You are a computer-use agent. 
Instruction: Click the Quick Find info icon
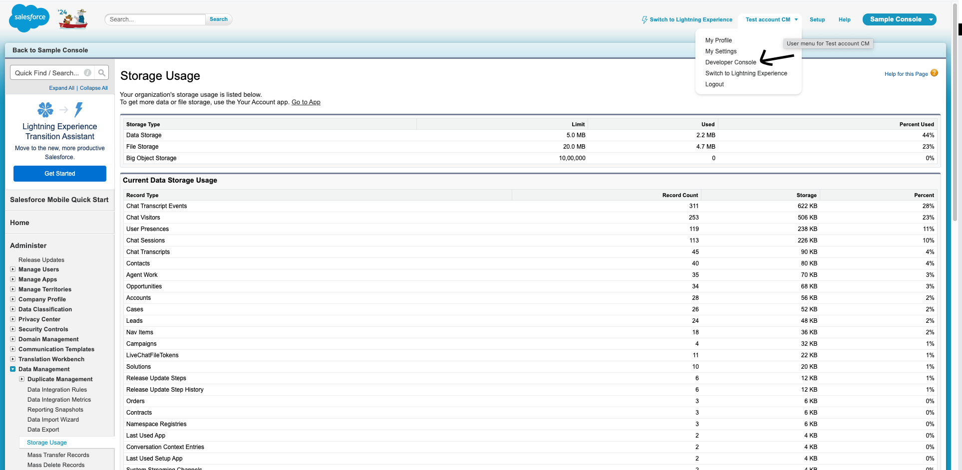pos(88,73)
